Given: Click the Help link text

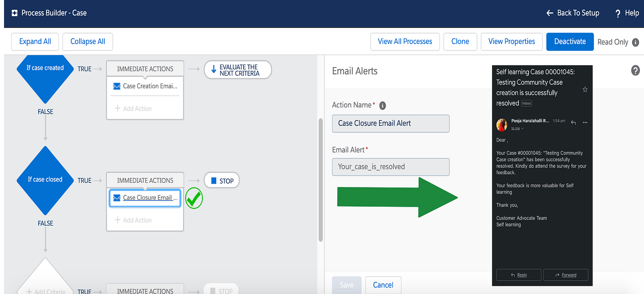Looking at the screenshot, I should [632, 13].
